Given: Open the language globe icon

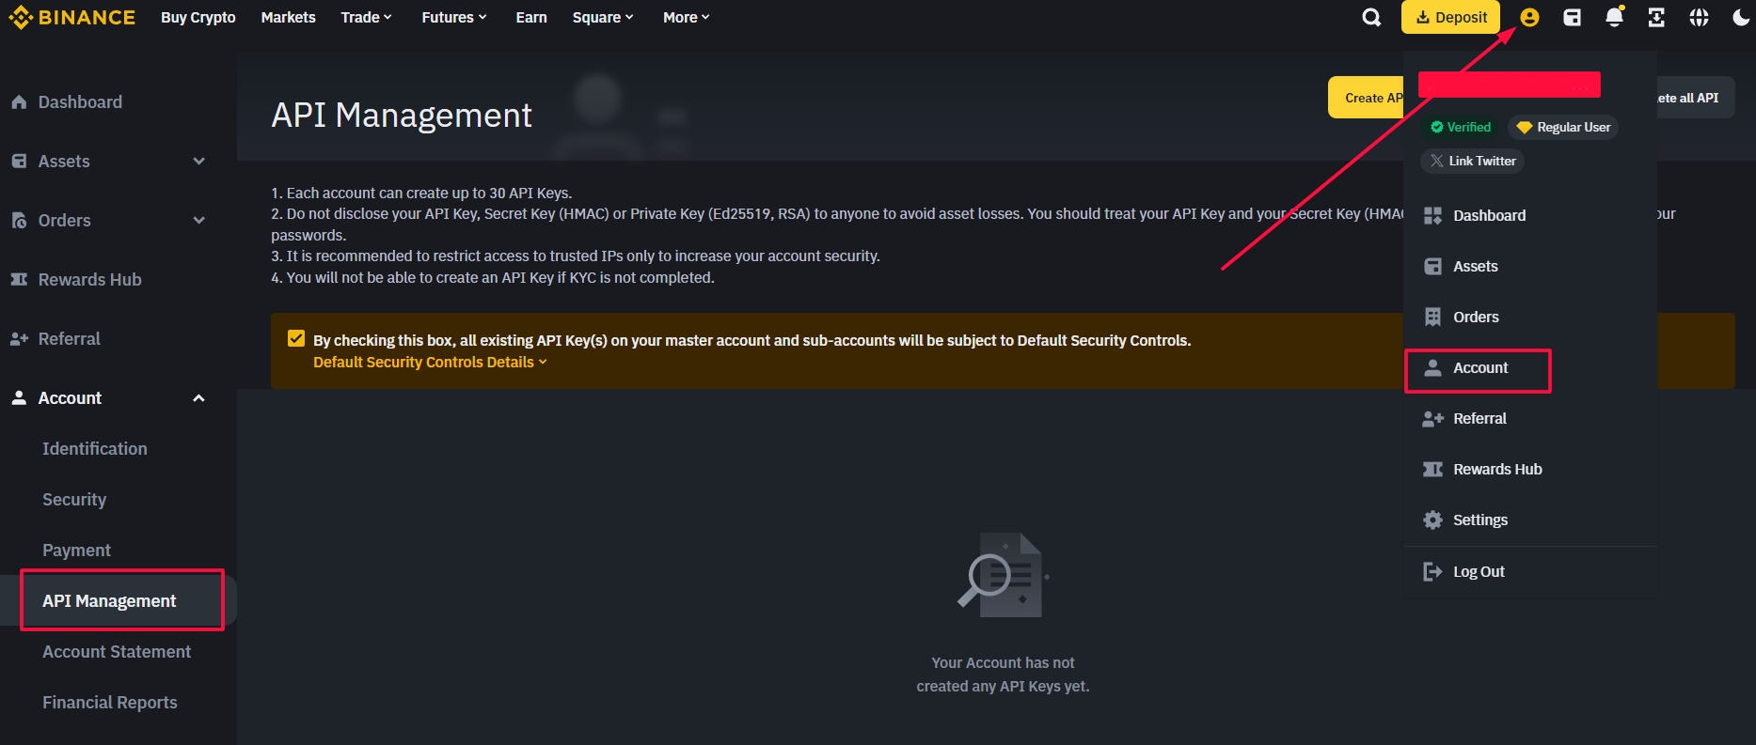Looking at the screenshot, I should pyautogui.click(x=1699, y=17).
